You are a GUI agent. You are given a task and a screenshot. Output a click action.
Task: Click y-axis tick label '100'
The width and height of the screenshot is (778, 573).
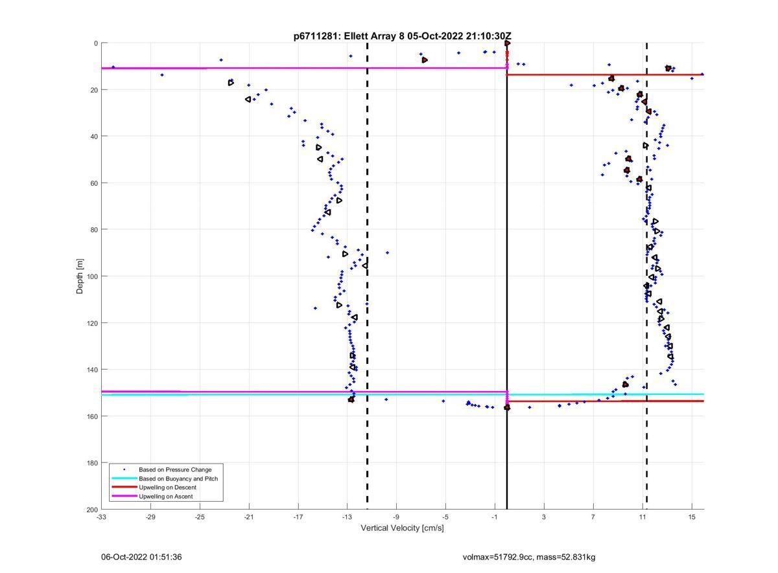click(92, 276)
